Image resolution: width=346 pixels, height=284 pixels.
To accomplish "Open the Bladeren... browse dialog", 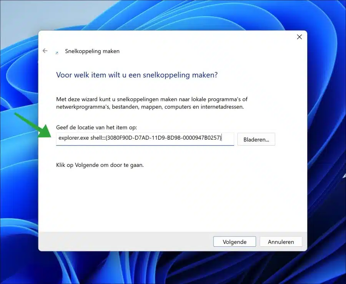I will point(256,139).
